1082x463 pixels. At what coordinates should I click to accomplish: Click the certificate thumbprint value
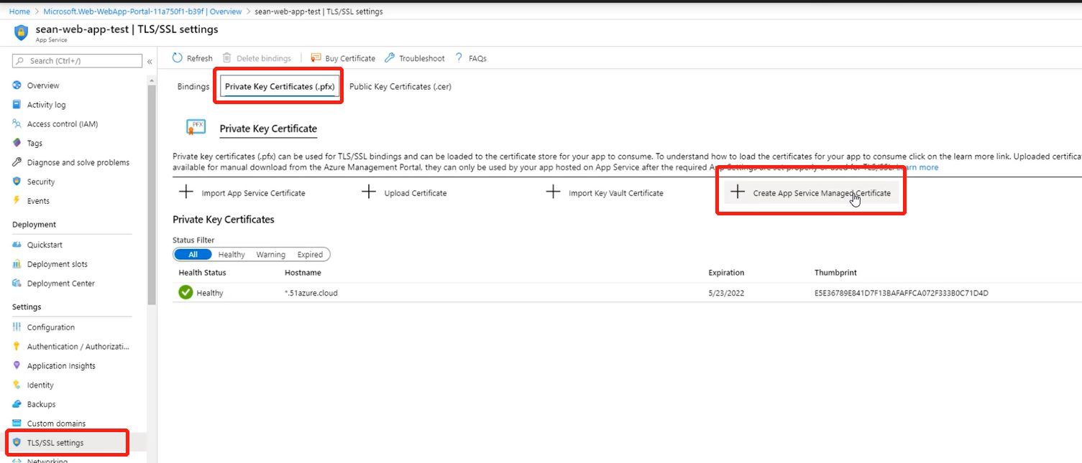901,293
